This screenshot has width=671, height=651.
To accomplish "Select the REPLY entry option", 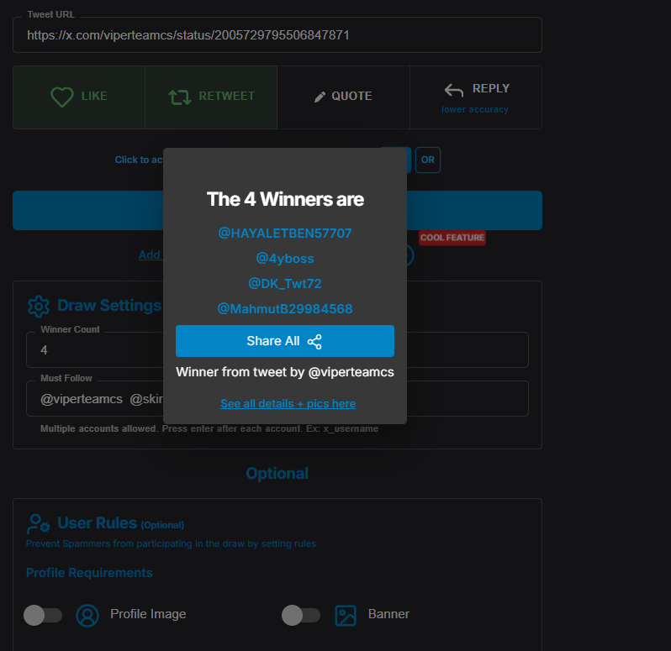I will [476, 97].
